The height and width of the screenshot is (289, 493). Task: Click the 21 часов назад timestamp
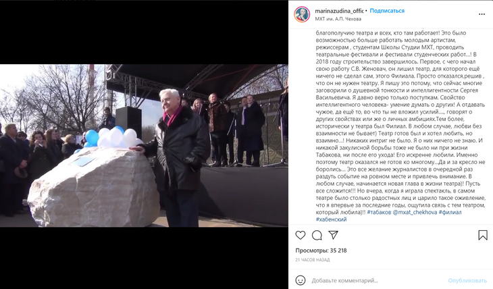[313, 260]
